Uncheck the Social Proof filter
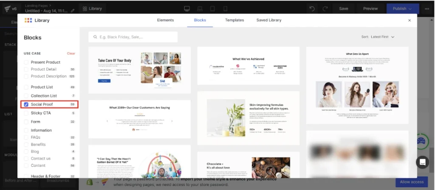Image resolution: width=435 pixels, height=190 pixels. [x=26, y=105]
